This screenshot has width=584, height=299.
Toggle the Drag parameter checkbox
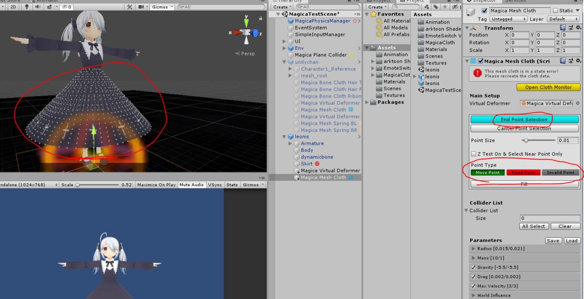473,277
